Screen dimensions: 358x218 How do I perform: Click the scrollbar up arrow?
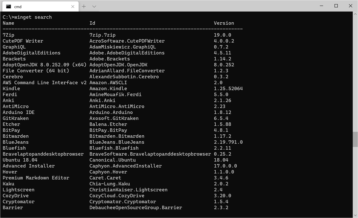(x=355, y=14)
